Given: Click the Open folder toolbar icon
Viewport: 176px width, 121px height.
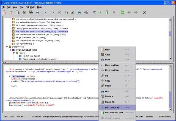Looking at the screenshot, I should point(11,13).
